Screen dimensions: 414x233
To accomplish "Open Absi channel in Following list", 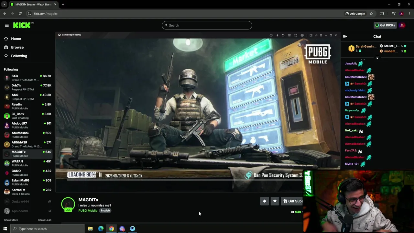I will (27, 97).
